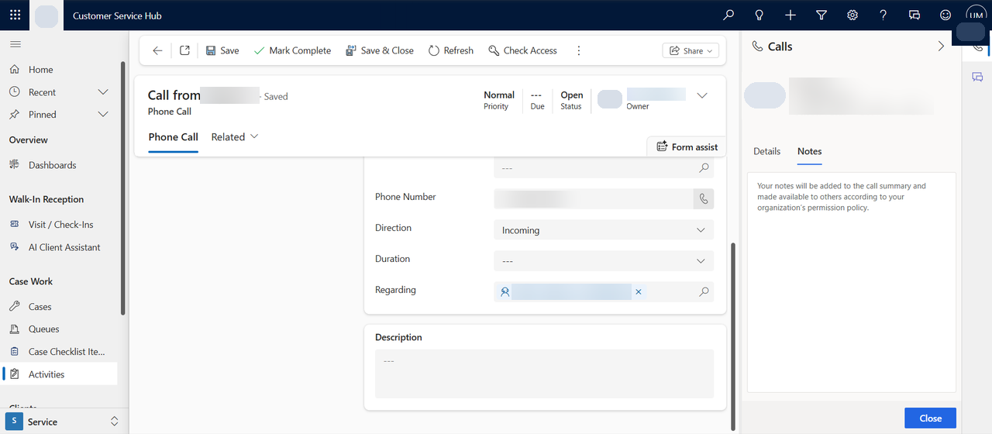Open the Related tab dropdown
Screen dimensions: 992x434
235,137
